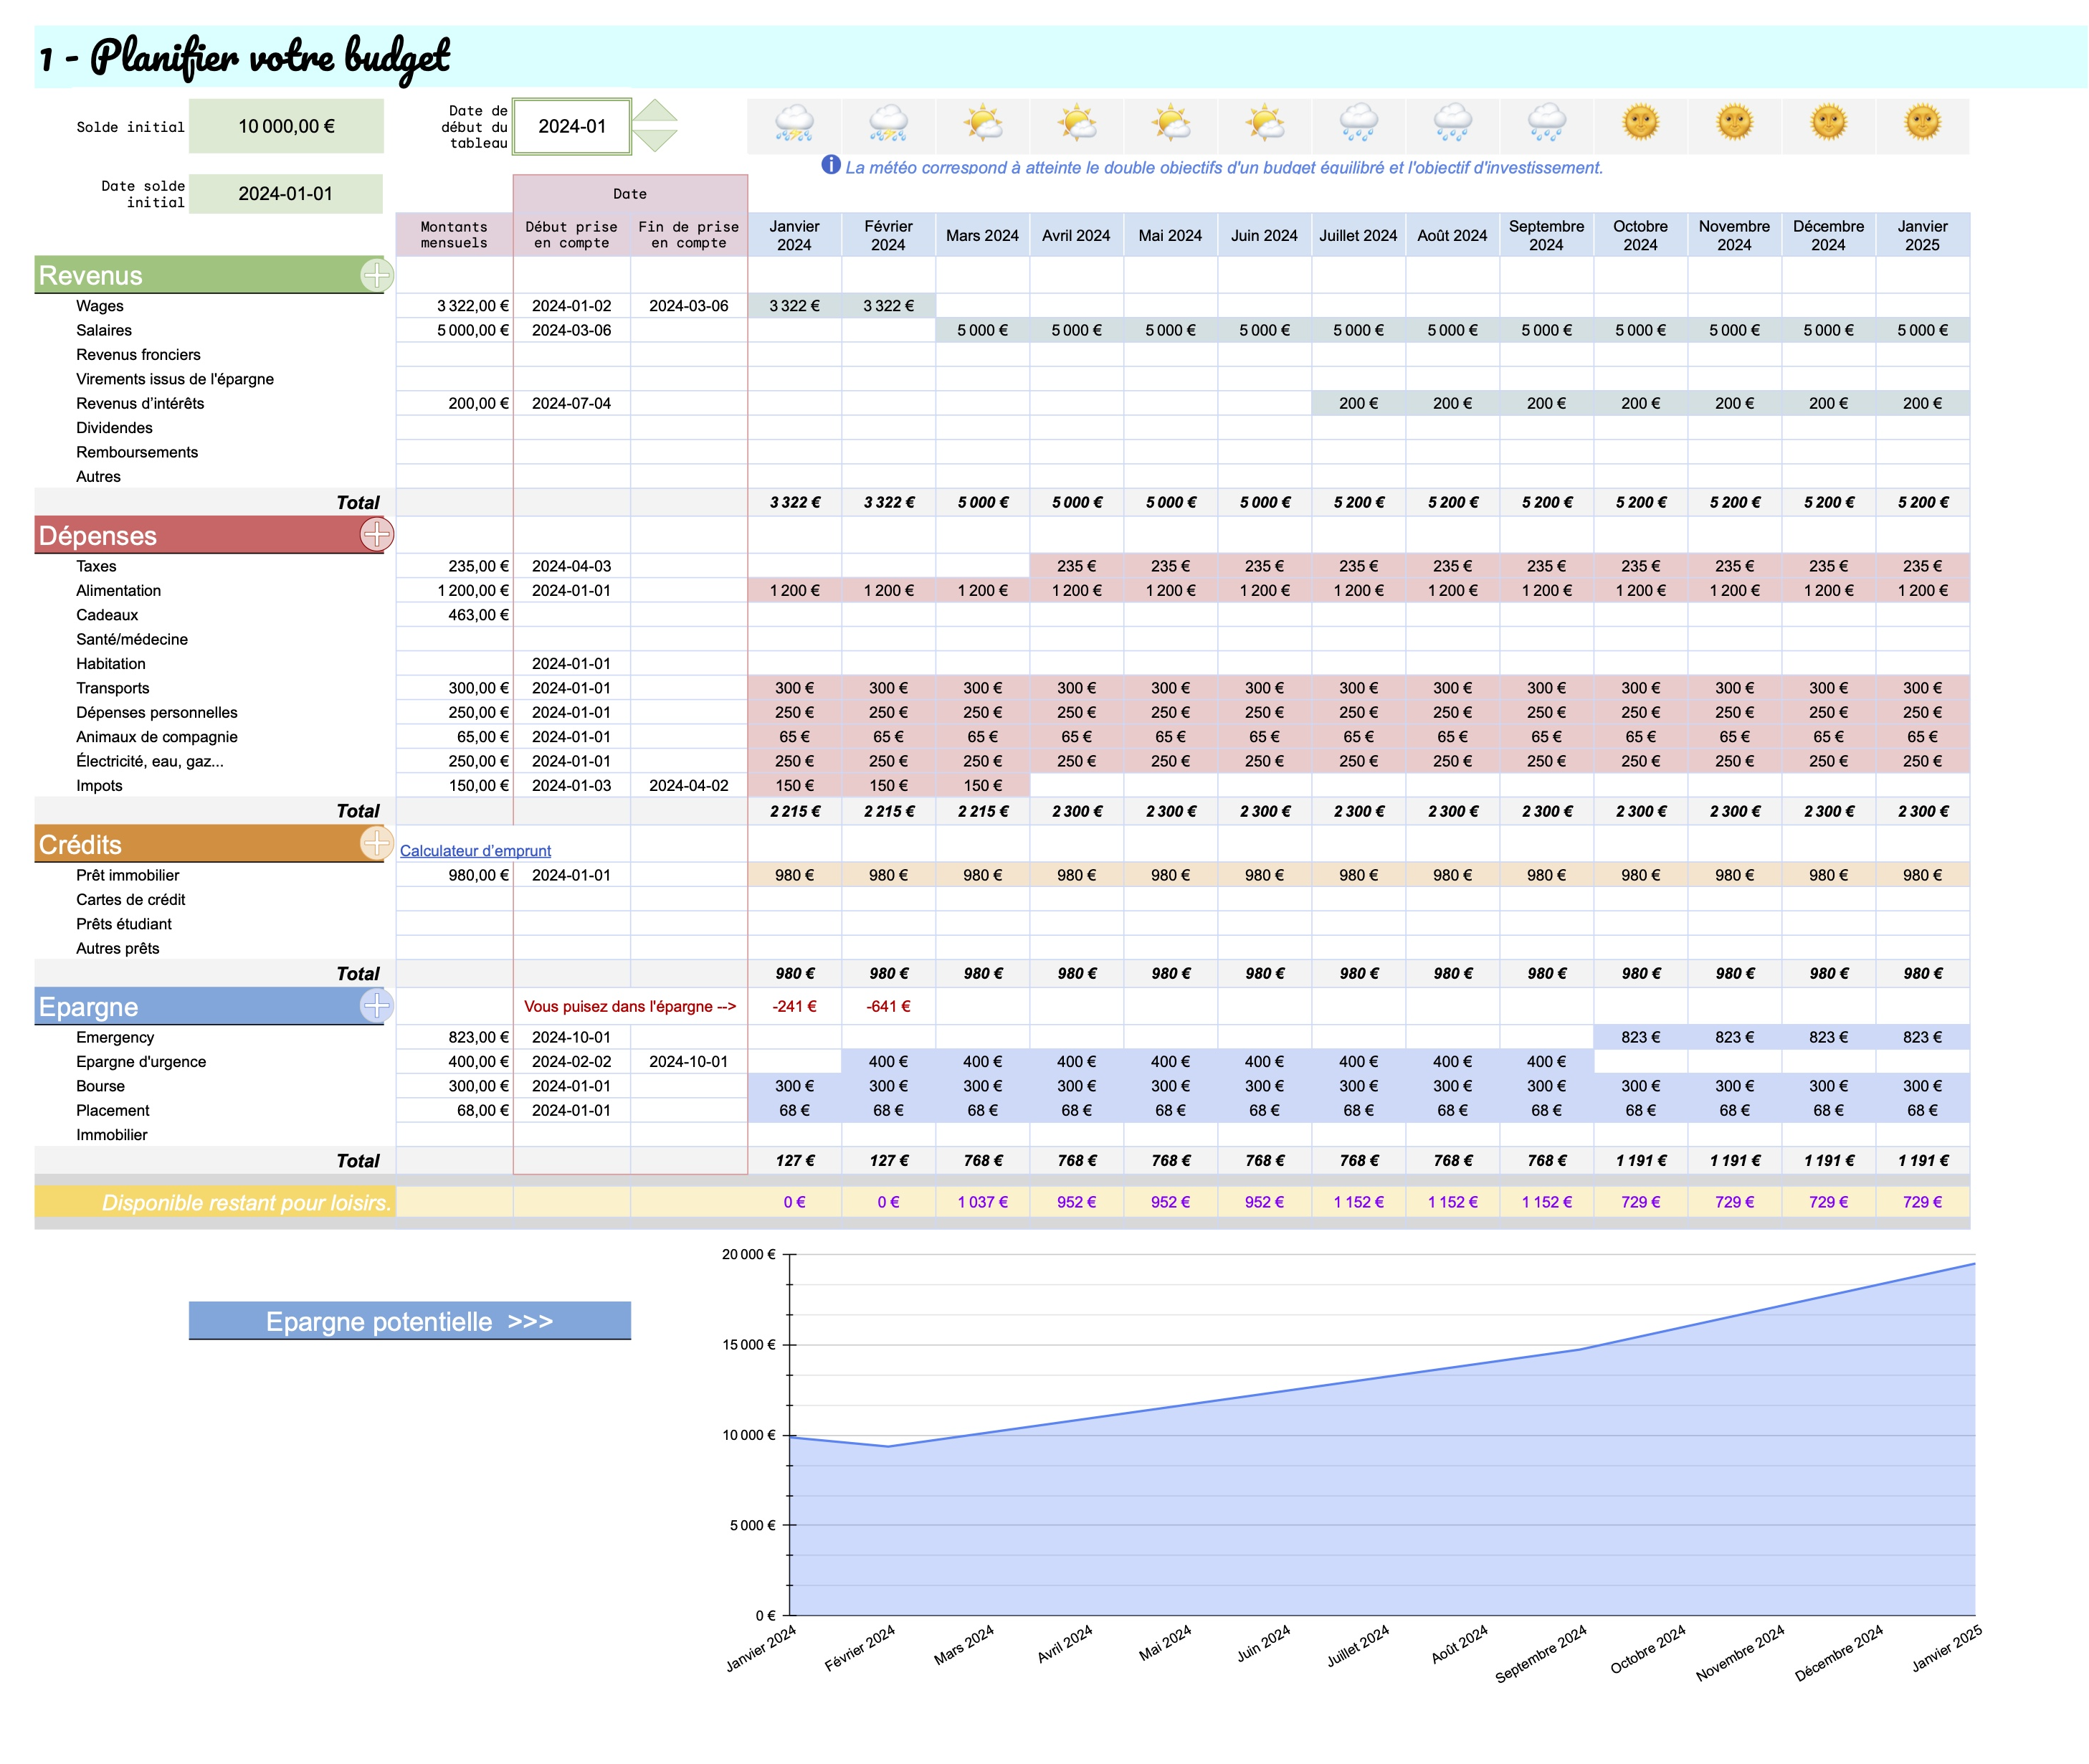Switch to the Janvier 2025 column header
Image resolution: width=2089 pixels, height=1764 pixels.
click(x=1924, y=234)
